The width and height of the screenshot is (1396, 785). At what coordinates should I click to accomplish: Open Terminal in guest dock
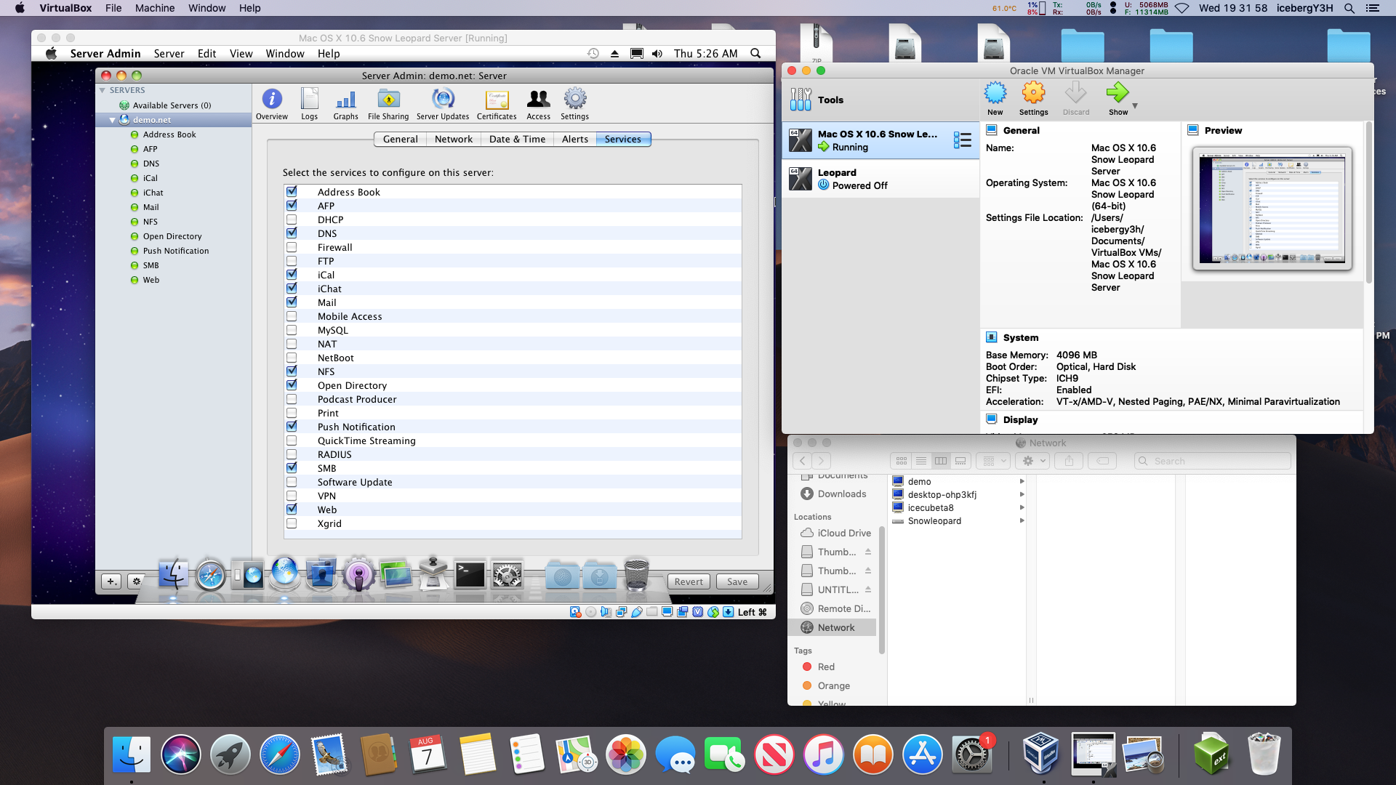470,576
